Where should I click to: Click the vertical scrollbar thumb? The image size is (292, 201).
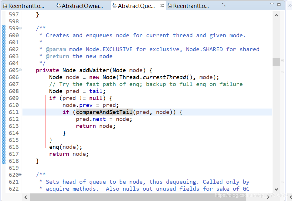click(x=276, y=62)
